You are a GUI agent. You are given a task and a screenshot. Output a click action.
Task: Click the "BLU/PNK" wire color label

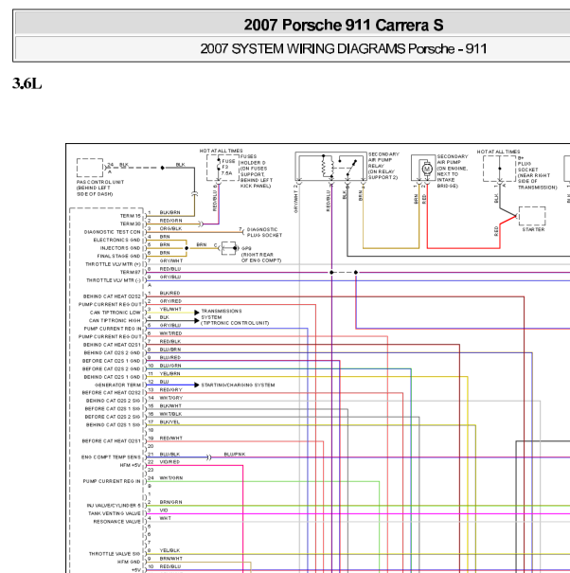pyautogui.click(x=235, y=454)
